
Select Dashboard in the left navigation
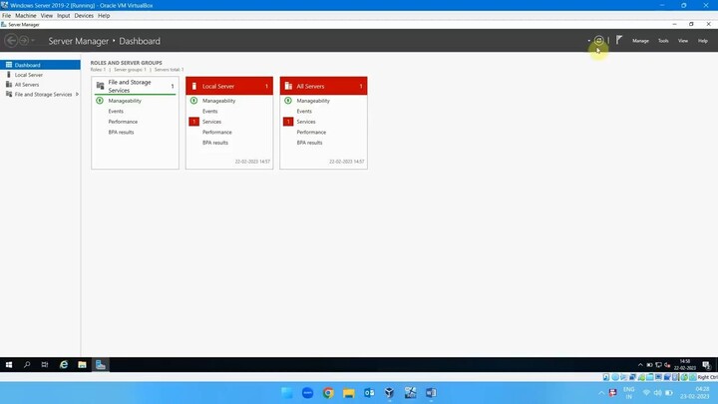click(40, 65)
